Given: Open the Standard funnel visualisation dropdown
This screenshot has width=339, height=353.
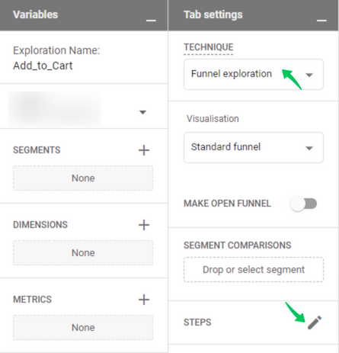Looking at the screenshot, I should click(x=254, y=147).
